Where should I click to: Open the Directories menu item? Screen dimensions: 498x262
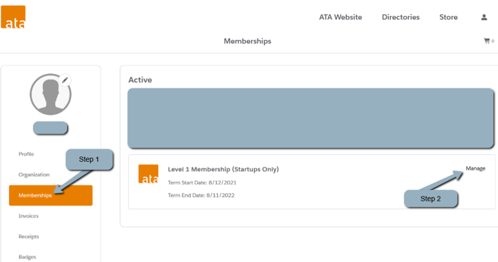pos(401,17)
